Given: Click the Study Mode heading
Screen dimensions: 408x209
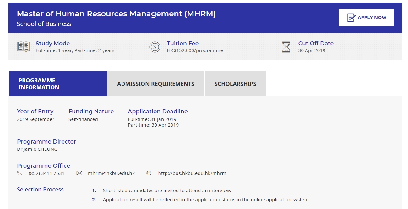Looking at the screenshot, I should tap(53, 44).
